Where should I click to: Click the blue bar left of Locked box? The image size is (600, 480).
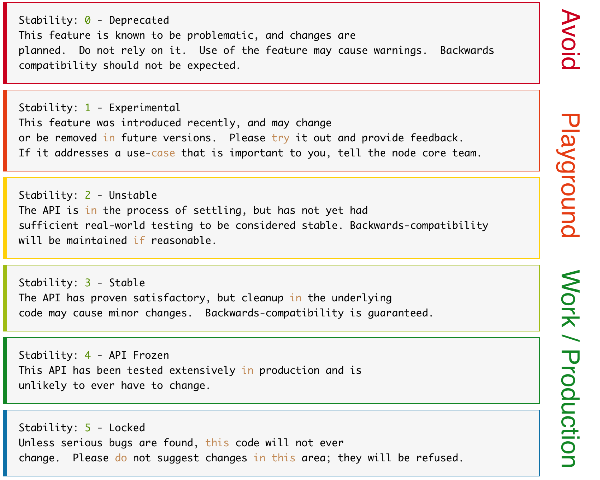(x=5, y=443)
